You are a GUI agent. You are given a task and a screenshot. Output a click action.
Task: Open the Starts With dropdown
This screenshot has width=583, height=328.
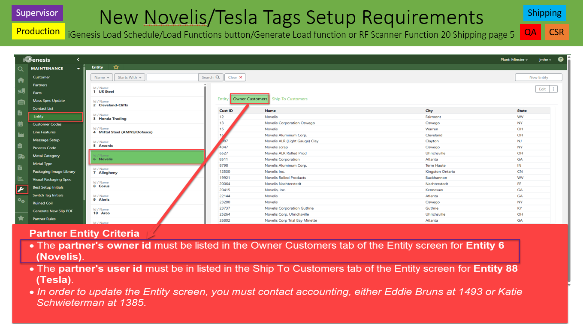(x=130, y=78)
